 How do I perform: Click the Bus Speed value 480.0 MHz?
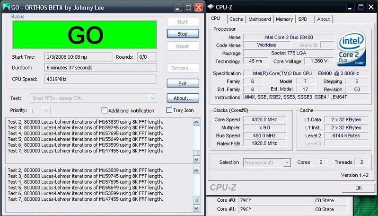[264, 135]
